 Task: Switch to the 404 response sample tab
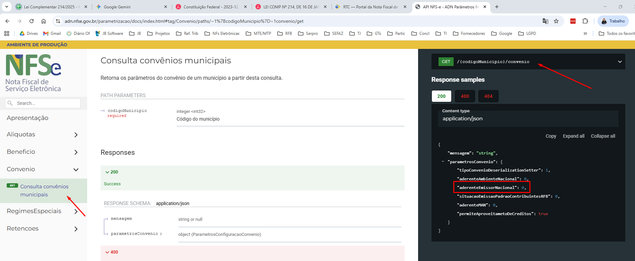pos(488,96)
